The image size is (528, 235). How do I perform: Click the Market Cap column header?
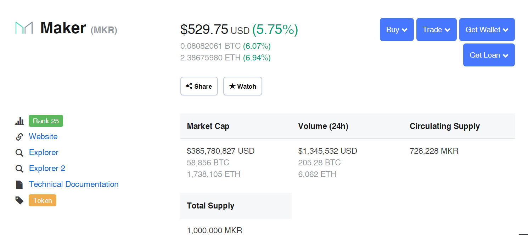point(208,126)
